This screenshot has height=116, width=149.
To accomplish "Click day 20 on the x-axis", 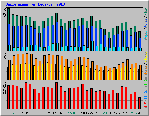I will click(92, 113).
